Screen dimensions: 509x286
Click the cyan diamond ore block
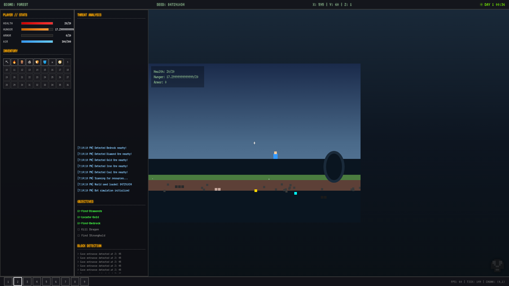(x=296, y=193)
